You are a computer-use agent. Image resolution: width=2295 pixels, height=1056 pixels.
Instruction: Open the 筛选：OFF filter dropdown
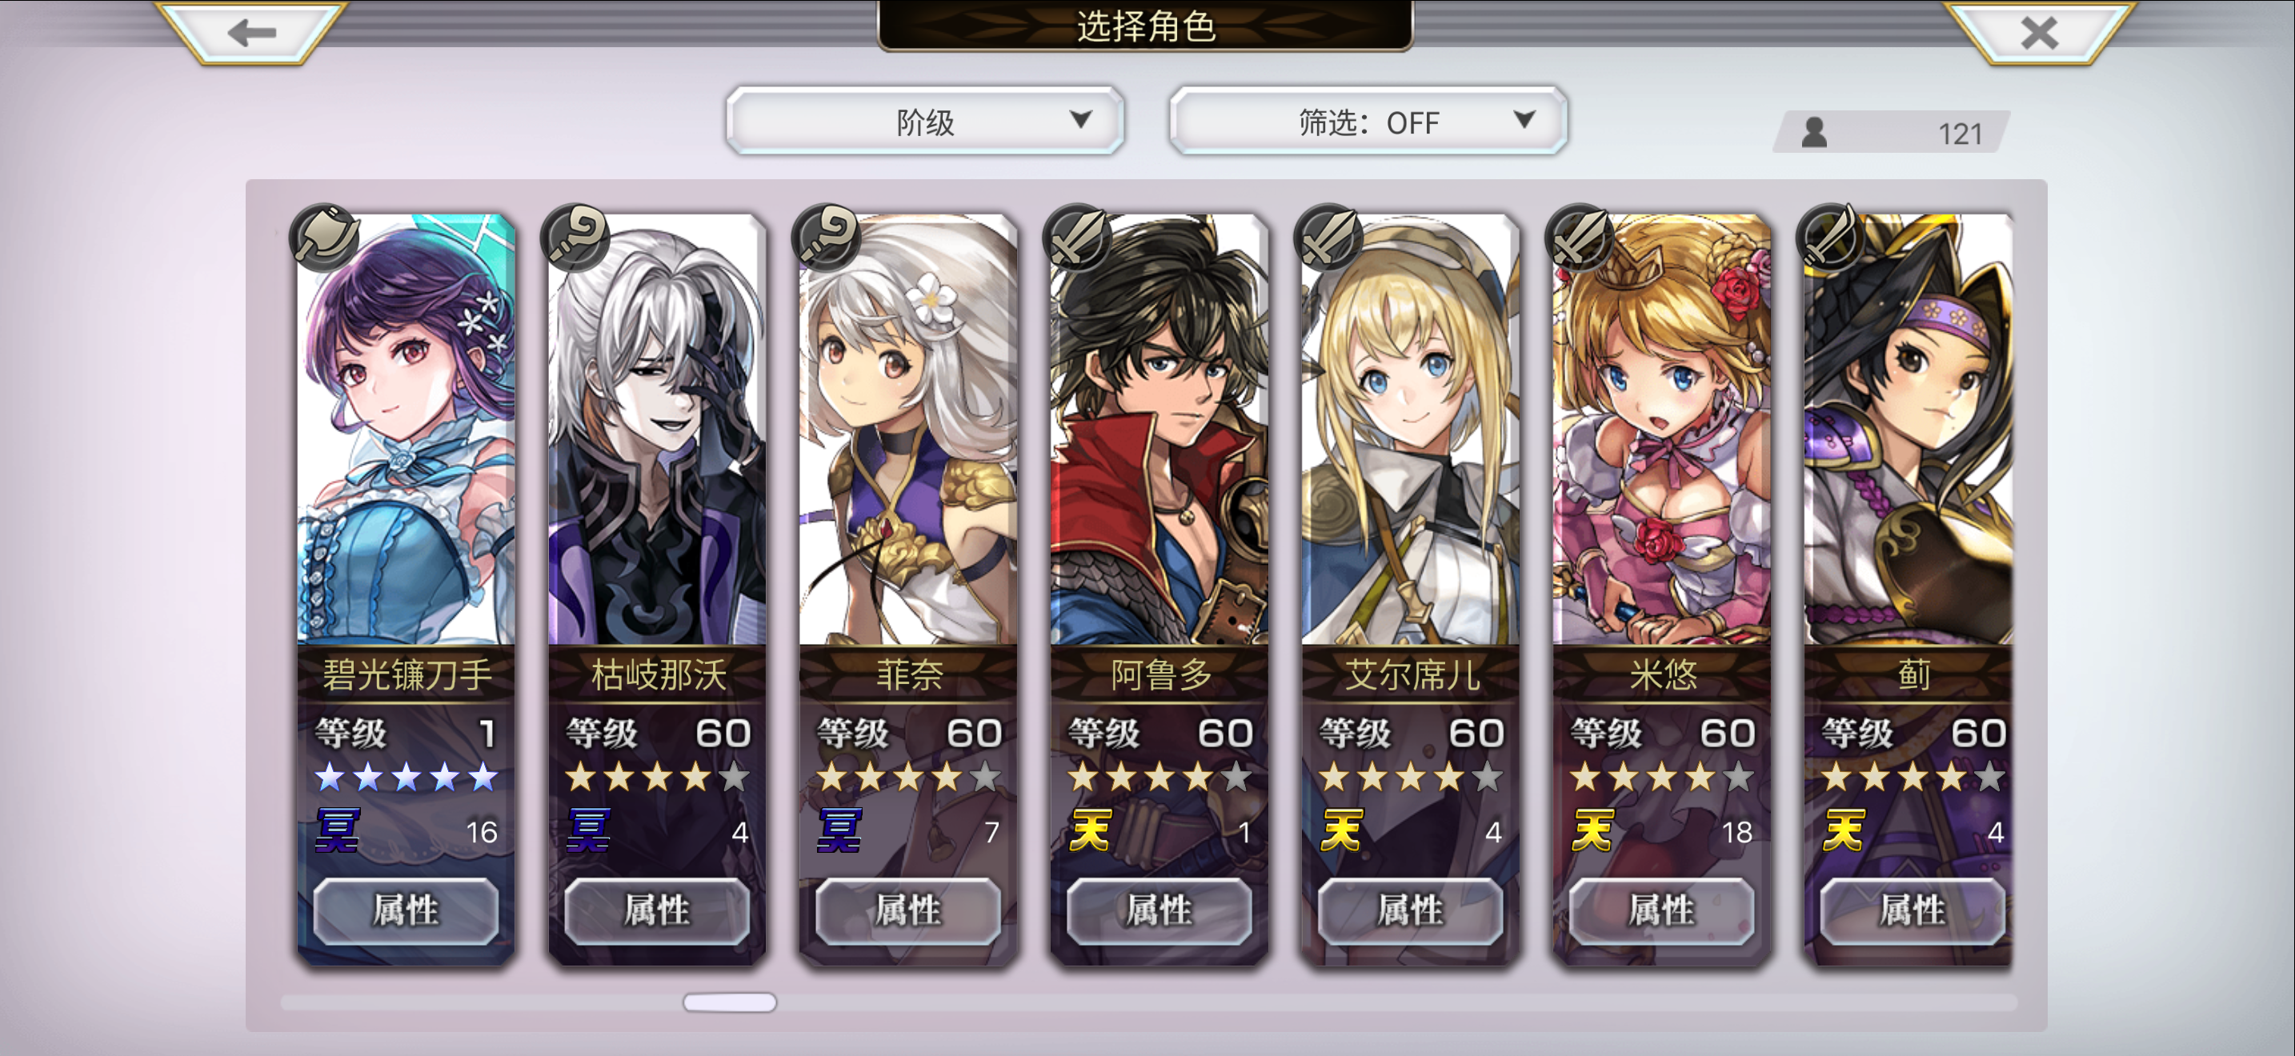(x=1368, y=121)
